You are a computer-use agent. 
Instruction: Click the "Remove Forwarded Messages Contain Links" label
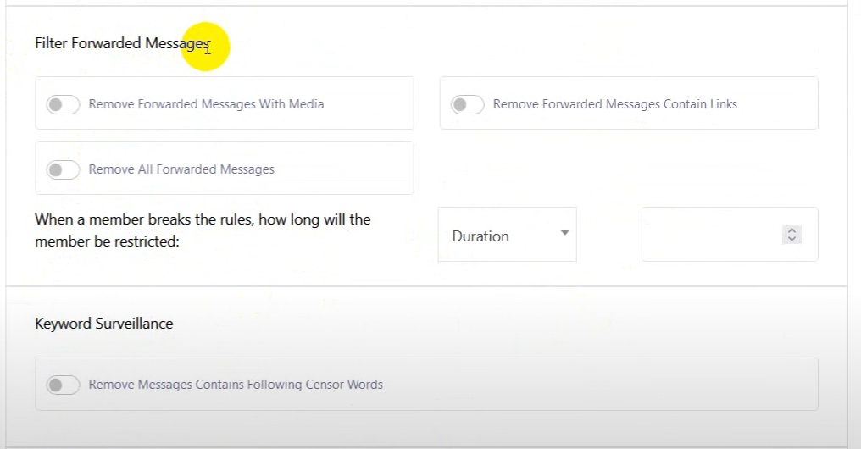click(614, 104)
